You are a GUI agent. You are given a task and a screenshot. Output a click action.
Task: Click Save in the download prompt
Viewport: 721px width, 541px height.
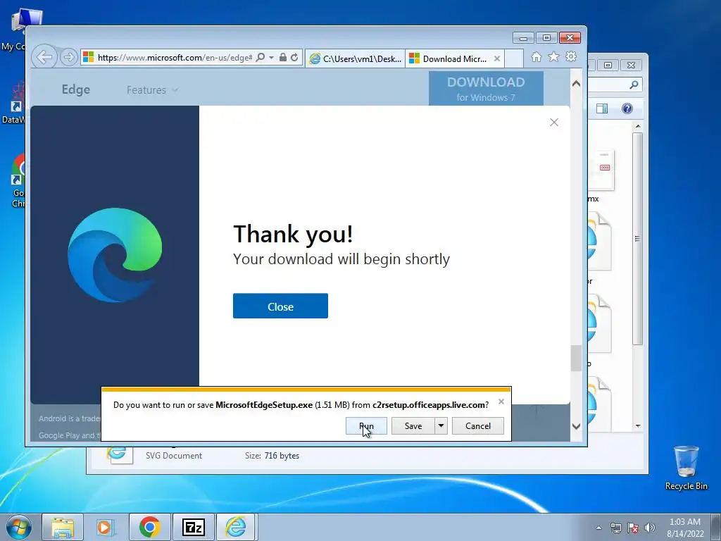point(413,426)
